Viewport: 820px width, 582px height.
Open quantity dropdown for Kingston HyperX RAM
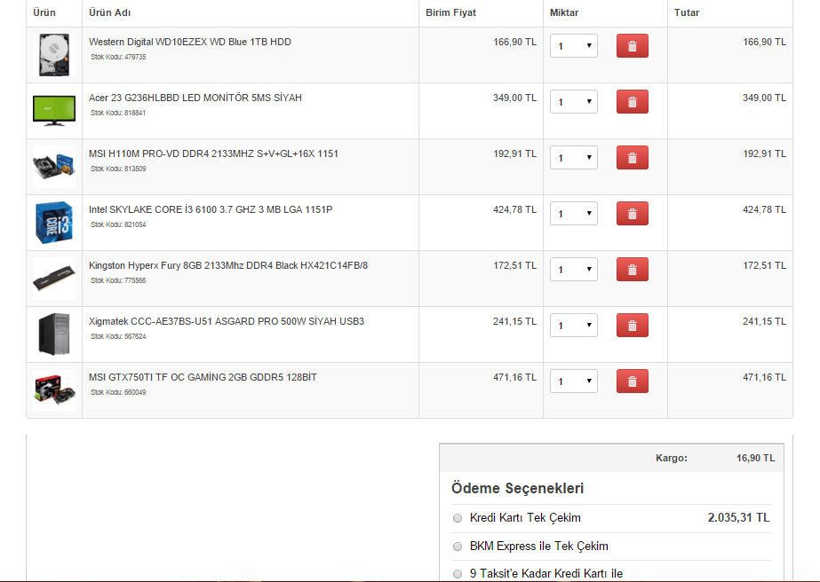click(574, 270)
